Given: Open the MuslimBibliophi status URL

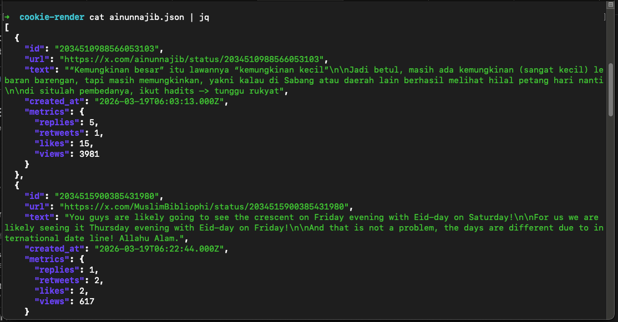Looking at the screenshot, I should pos(208,207).
